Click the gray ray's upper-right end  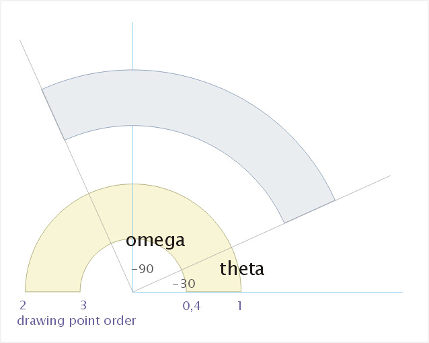click(x=389, y=177)
